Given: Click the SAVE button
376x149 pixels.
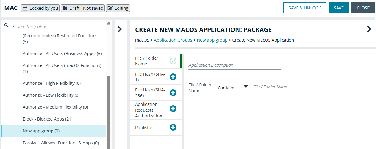Looking at the screenshot, I should (339, 8).
